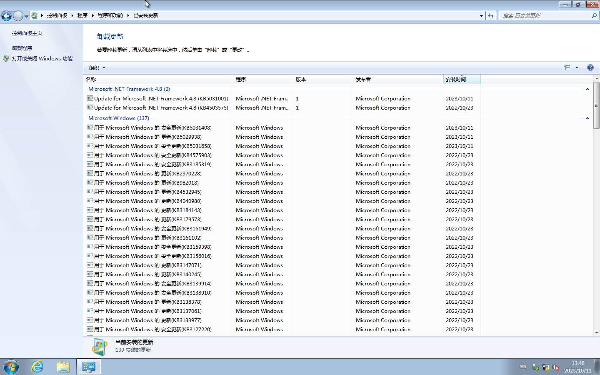The height and width of the screenshot is (375, 600).
Task: Select icon of update KB982018
Action: click(x=90, y=182)
